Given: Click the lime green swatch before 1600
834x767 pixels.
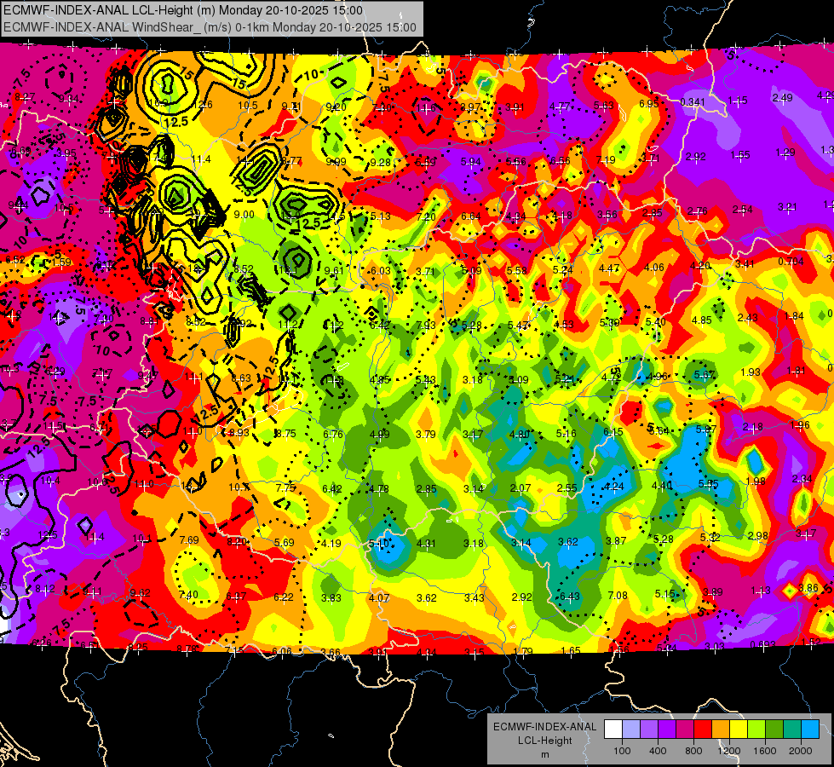Looking at the screenshot, I should [756, 730].
